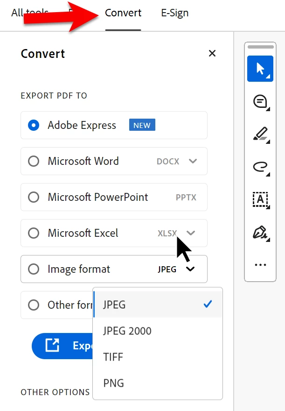Show more tools in quick toolbar
The width and height of the screenshot is (285, 411).
coord(260,265)
